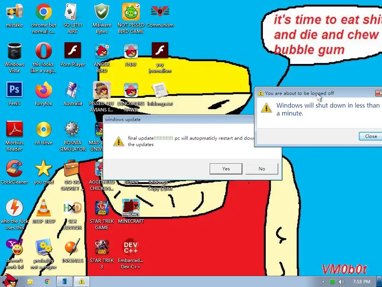Viewport: 382px width, 287px height.
Task: Open the taskbar explorer folder icon
Action: (30, 282)
